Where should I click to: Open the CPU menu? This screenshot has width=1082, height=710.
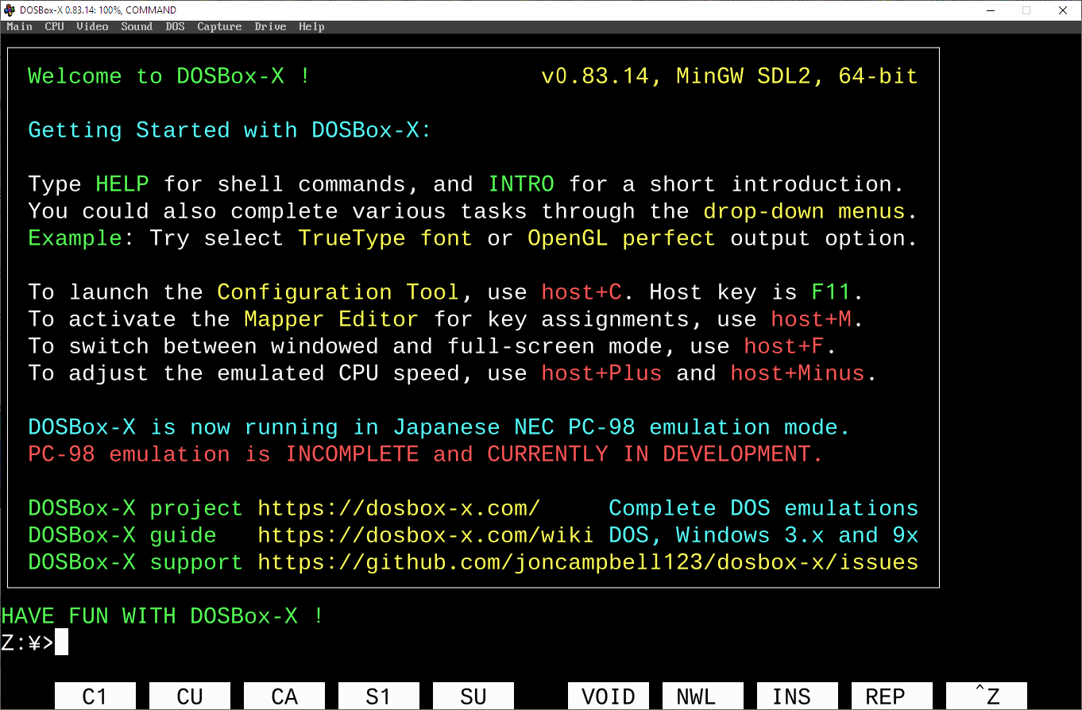click(x=55, y=26)
